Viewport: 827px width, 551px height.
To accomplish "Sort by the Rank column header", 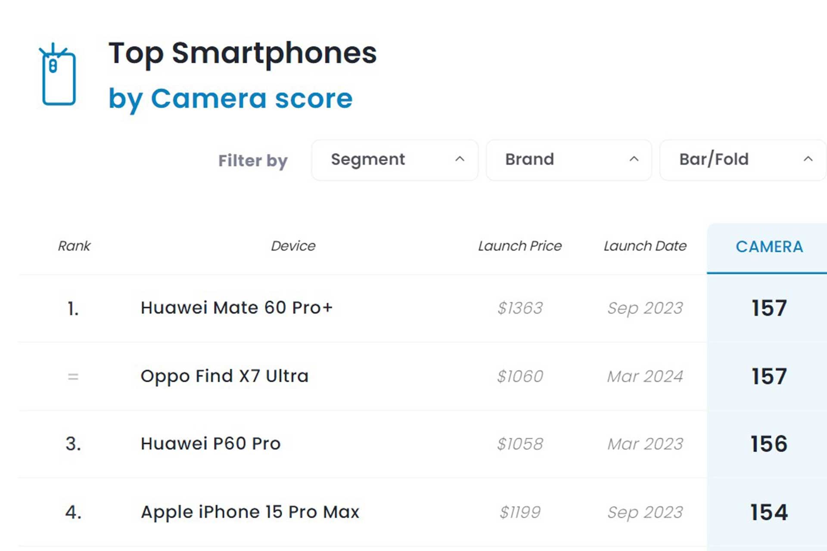I will 74,246.
